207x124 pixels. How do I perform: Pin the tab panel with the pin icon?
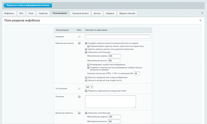tap(202, 13)
